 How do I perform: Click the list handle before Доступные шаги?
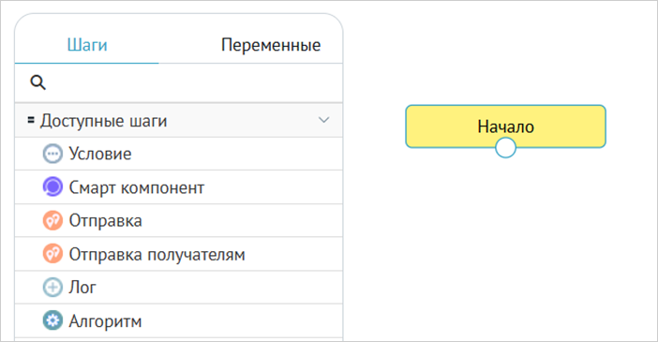pyautogui.click(x=31, y=120)
